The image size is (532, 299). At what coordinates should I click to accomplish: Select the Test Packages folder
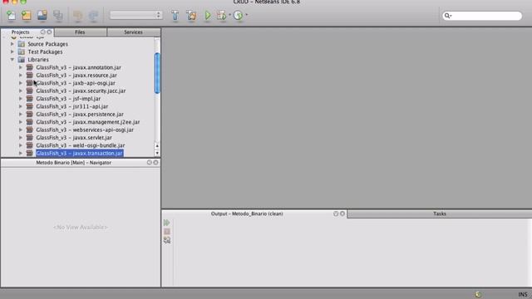(45, 51)
